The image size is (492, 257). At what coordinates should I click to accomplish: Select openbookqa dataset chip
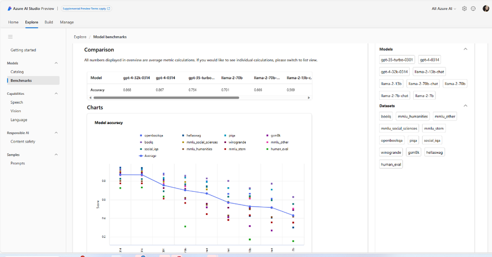click(392, 141)
